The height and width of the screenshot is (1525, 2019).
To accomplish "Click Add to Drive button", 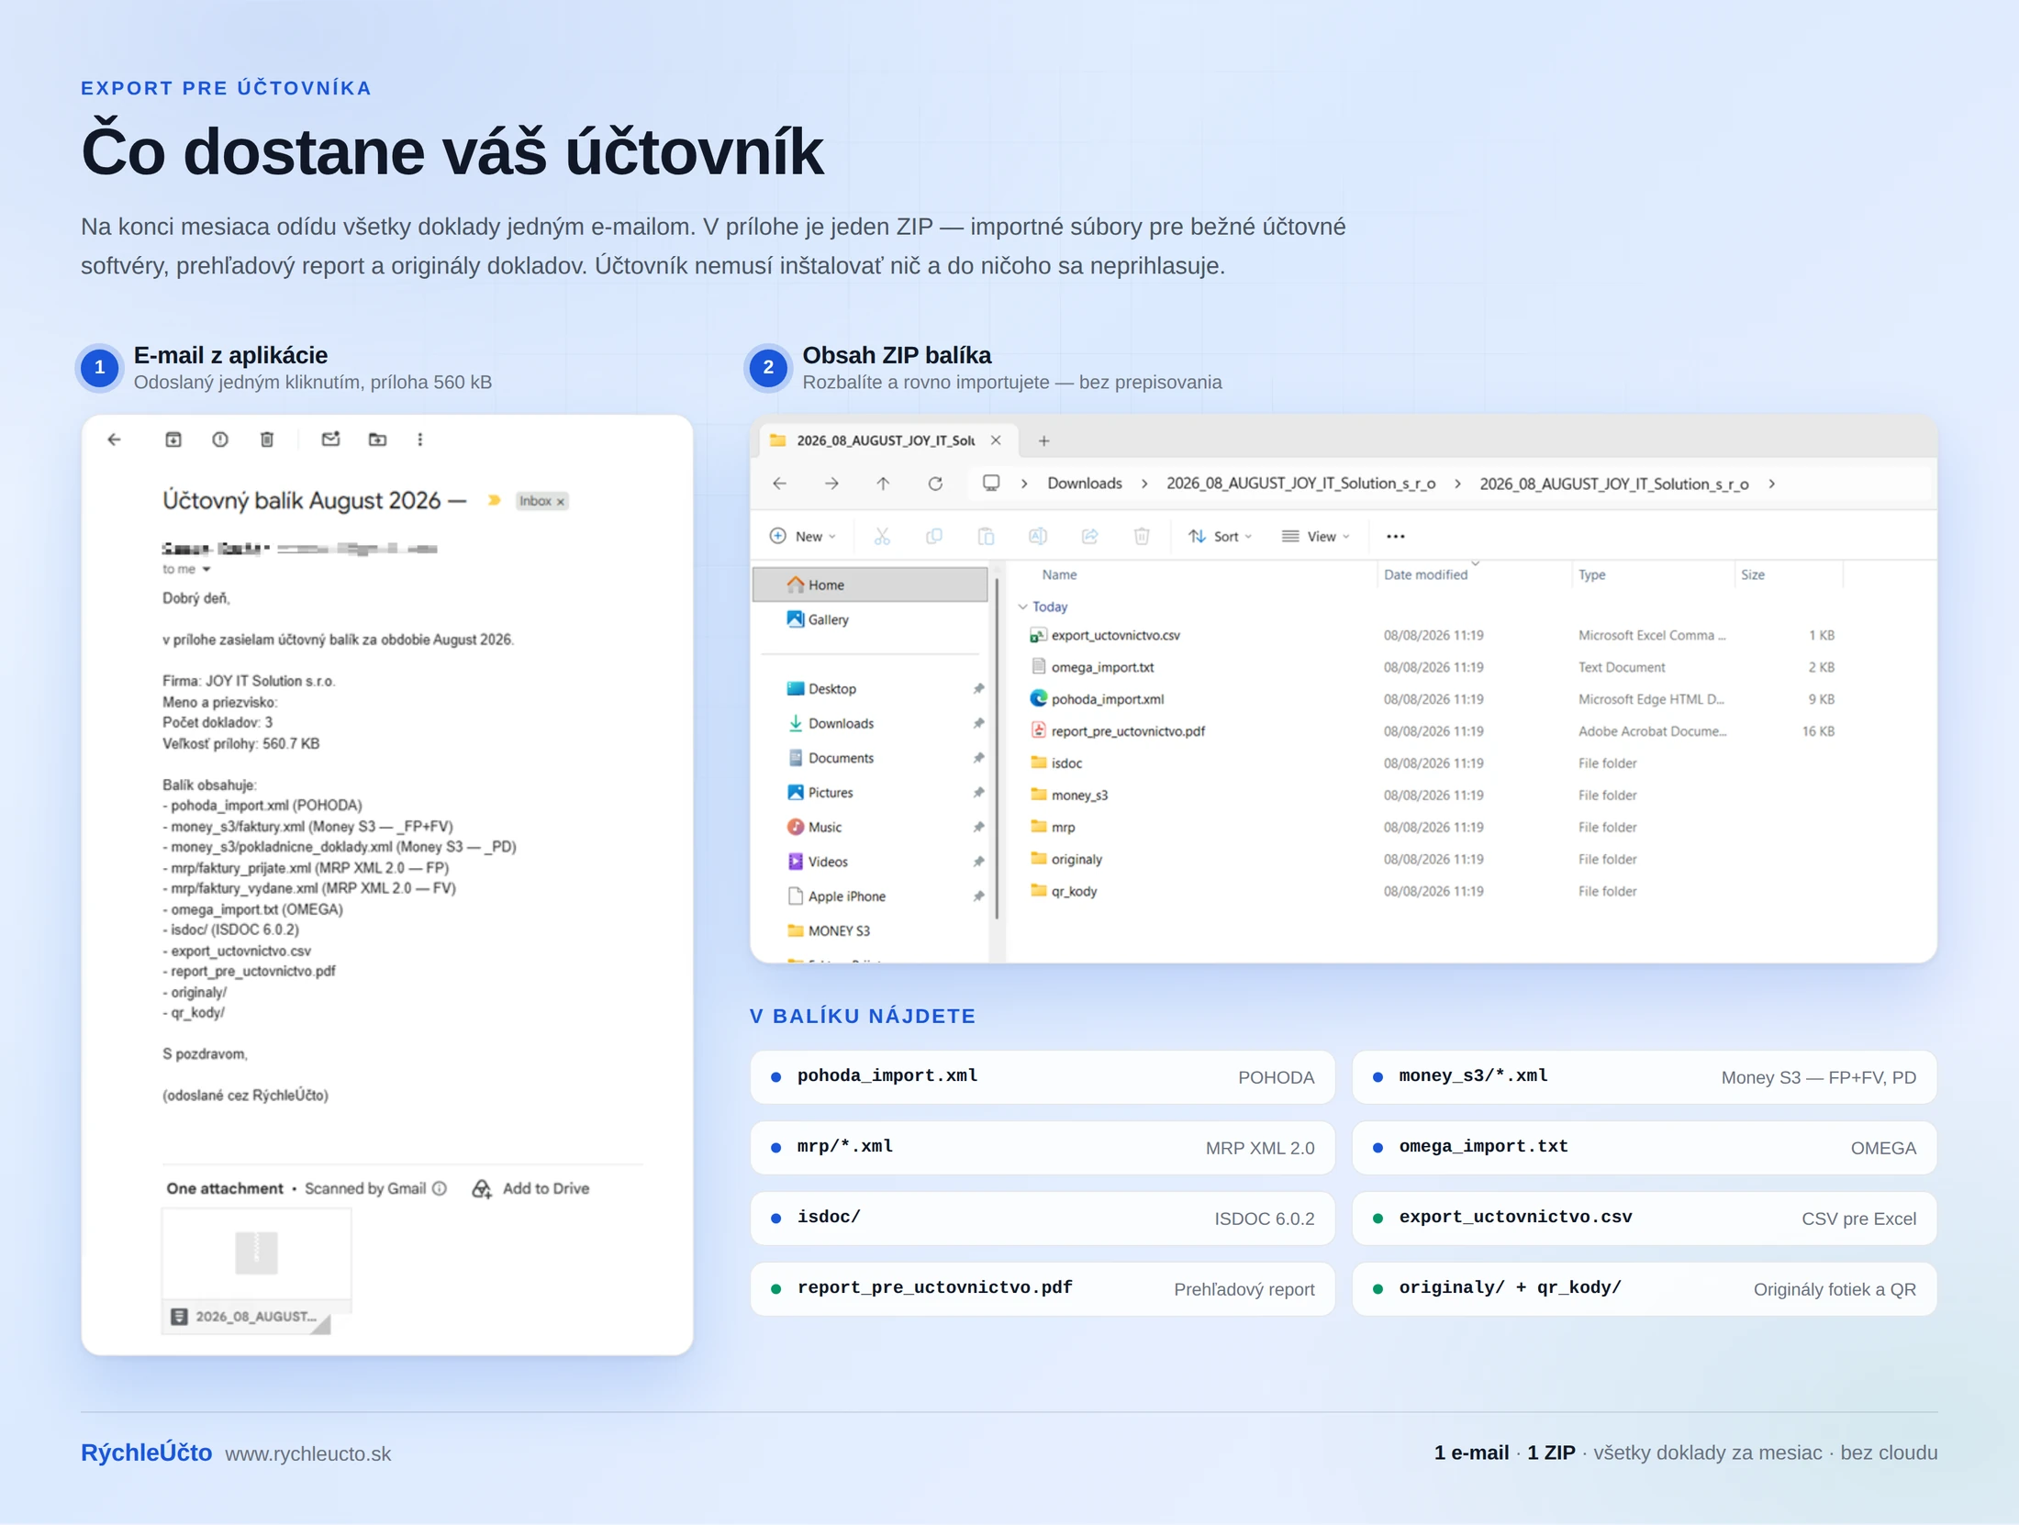I will click(530, 1188).
